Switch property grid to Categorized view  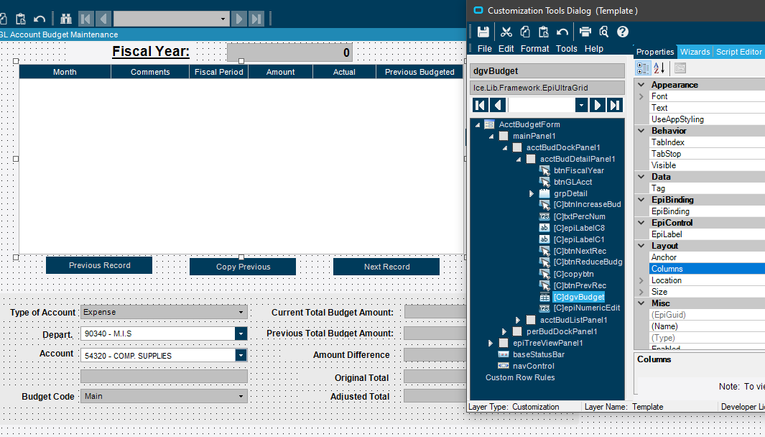(x=643, y=68)
